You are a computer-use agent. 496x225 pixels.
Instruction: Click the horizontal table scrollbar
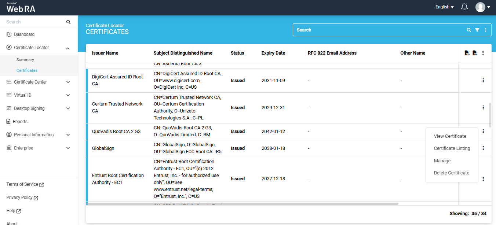[243, 204]
